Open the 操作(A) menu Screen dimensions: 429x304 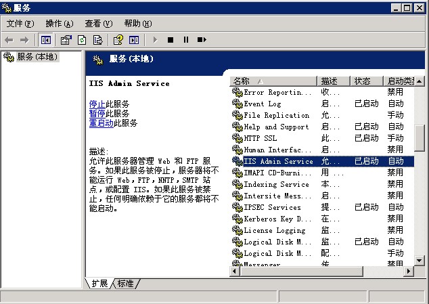coord(60,24)
